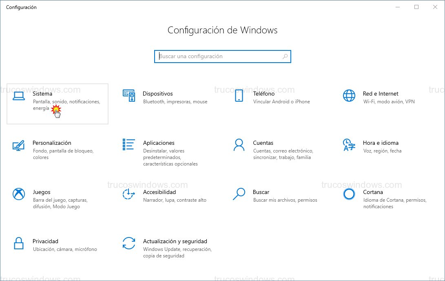Click the Sistema laptop icon

(x=19, y=96)
